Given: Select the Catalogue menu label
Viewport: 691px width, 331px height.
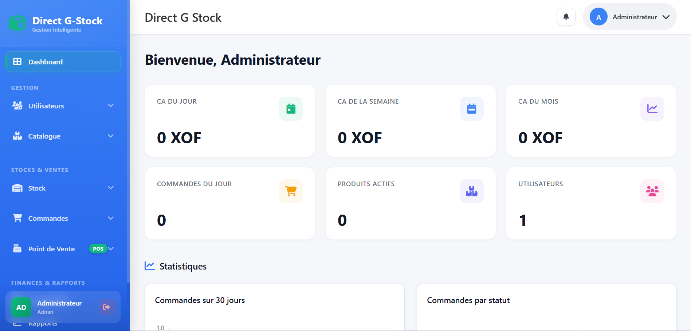Looking at the screenshot, I should [44, 136].
